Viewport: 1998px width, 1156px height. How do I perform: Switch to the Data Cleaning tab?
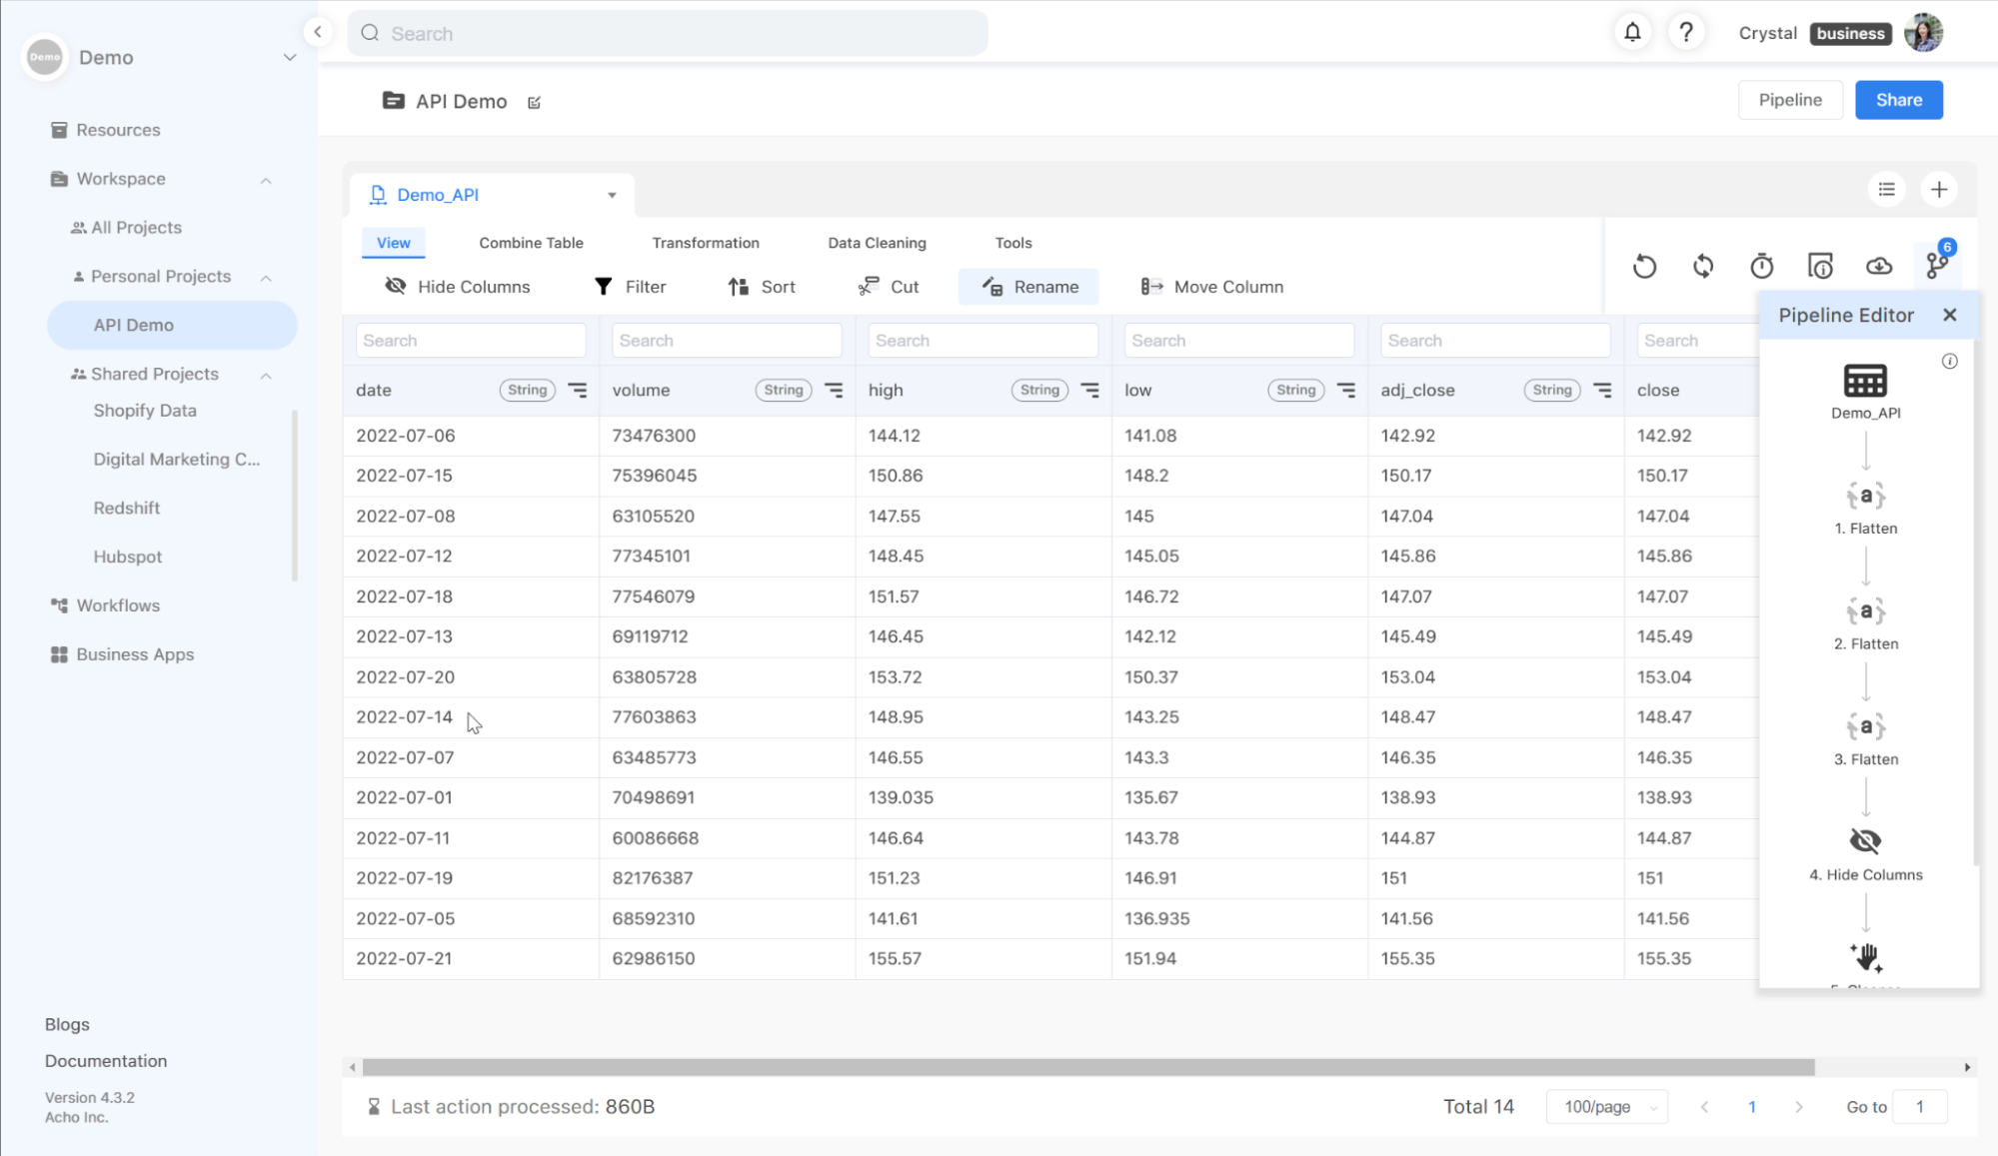tap(876, 242)
